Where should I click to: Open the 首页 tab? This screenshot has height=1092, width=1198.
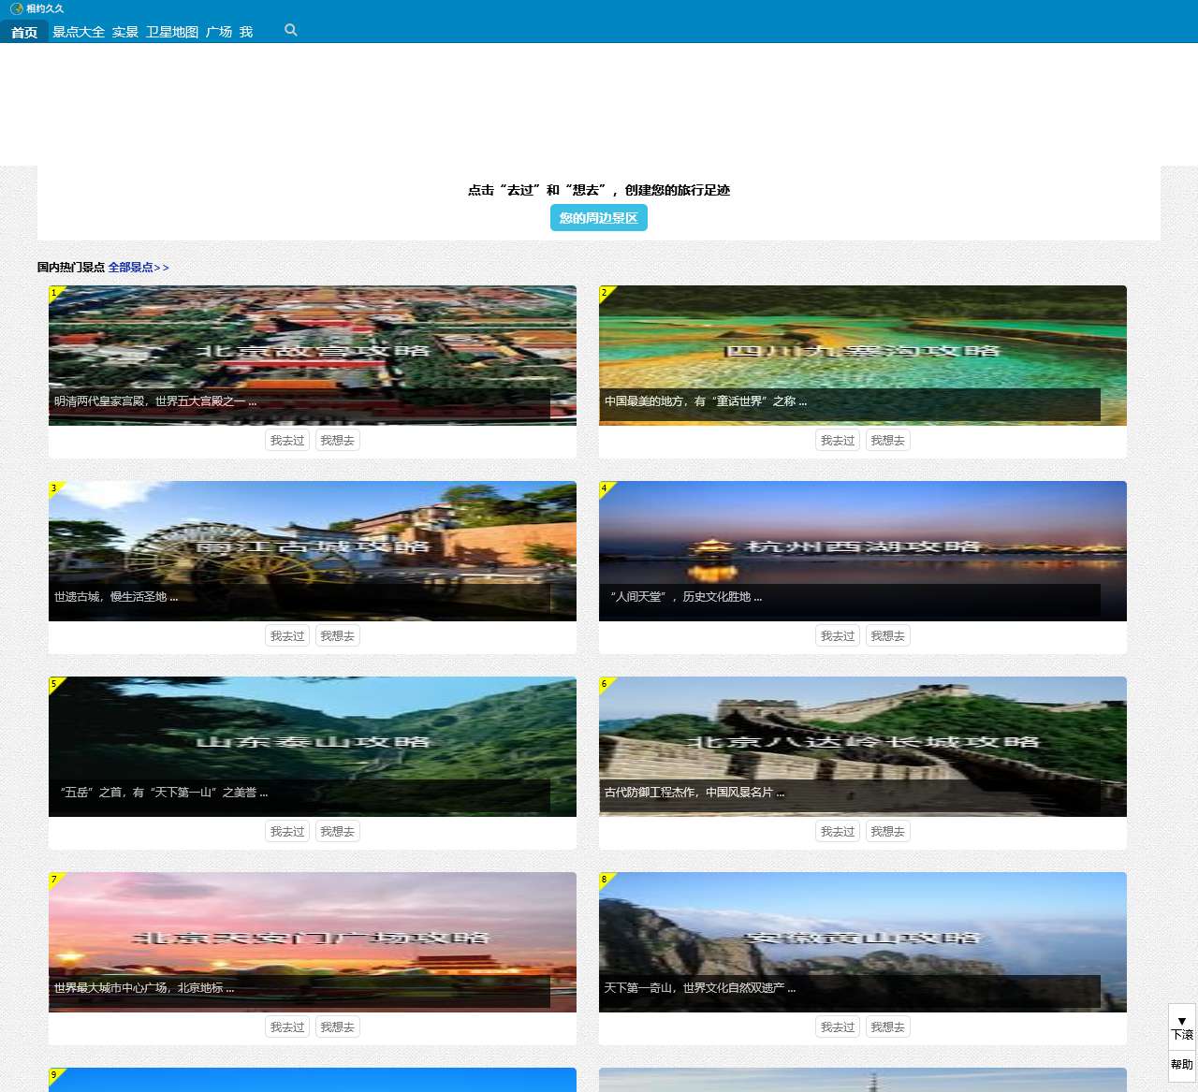pos(24,32)
